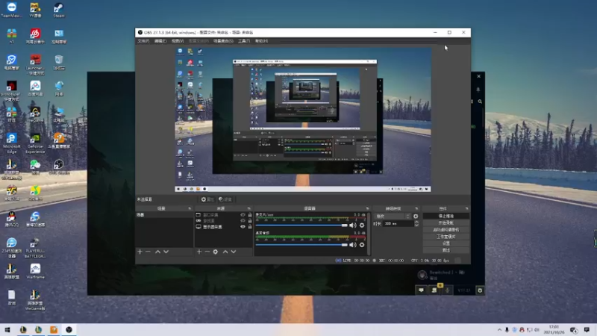The image size is (597, 336).
Task: Move the scene up in the Scenes panel
Action: 157,252
